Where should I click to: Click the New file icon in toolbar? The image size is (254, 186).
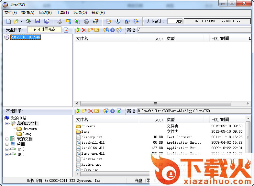coord(8,21)
